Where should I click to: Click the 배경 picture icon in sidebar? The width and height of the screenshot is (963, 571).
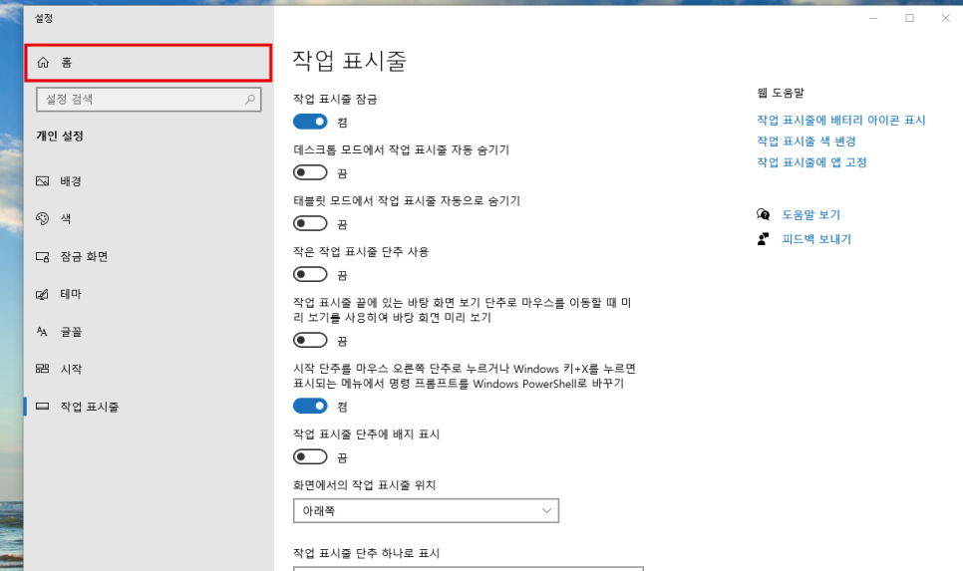pos(43,181)
